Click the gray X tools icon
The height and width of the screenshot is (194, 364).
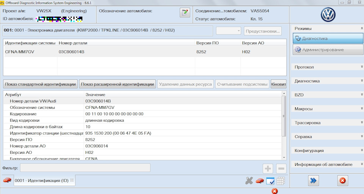249,180
